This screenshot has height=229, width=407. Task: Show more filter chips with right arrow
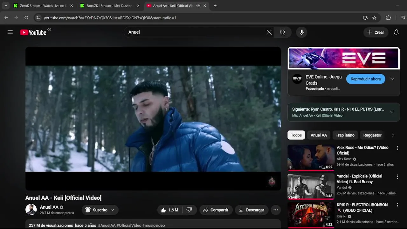[x=393, y=135]
